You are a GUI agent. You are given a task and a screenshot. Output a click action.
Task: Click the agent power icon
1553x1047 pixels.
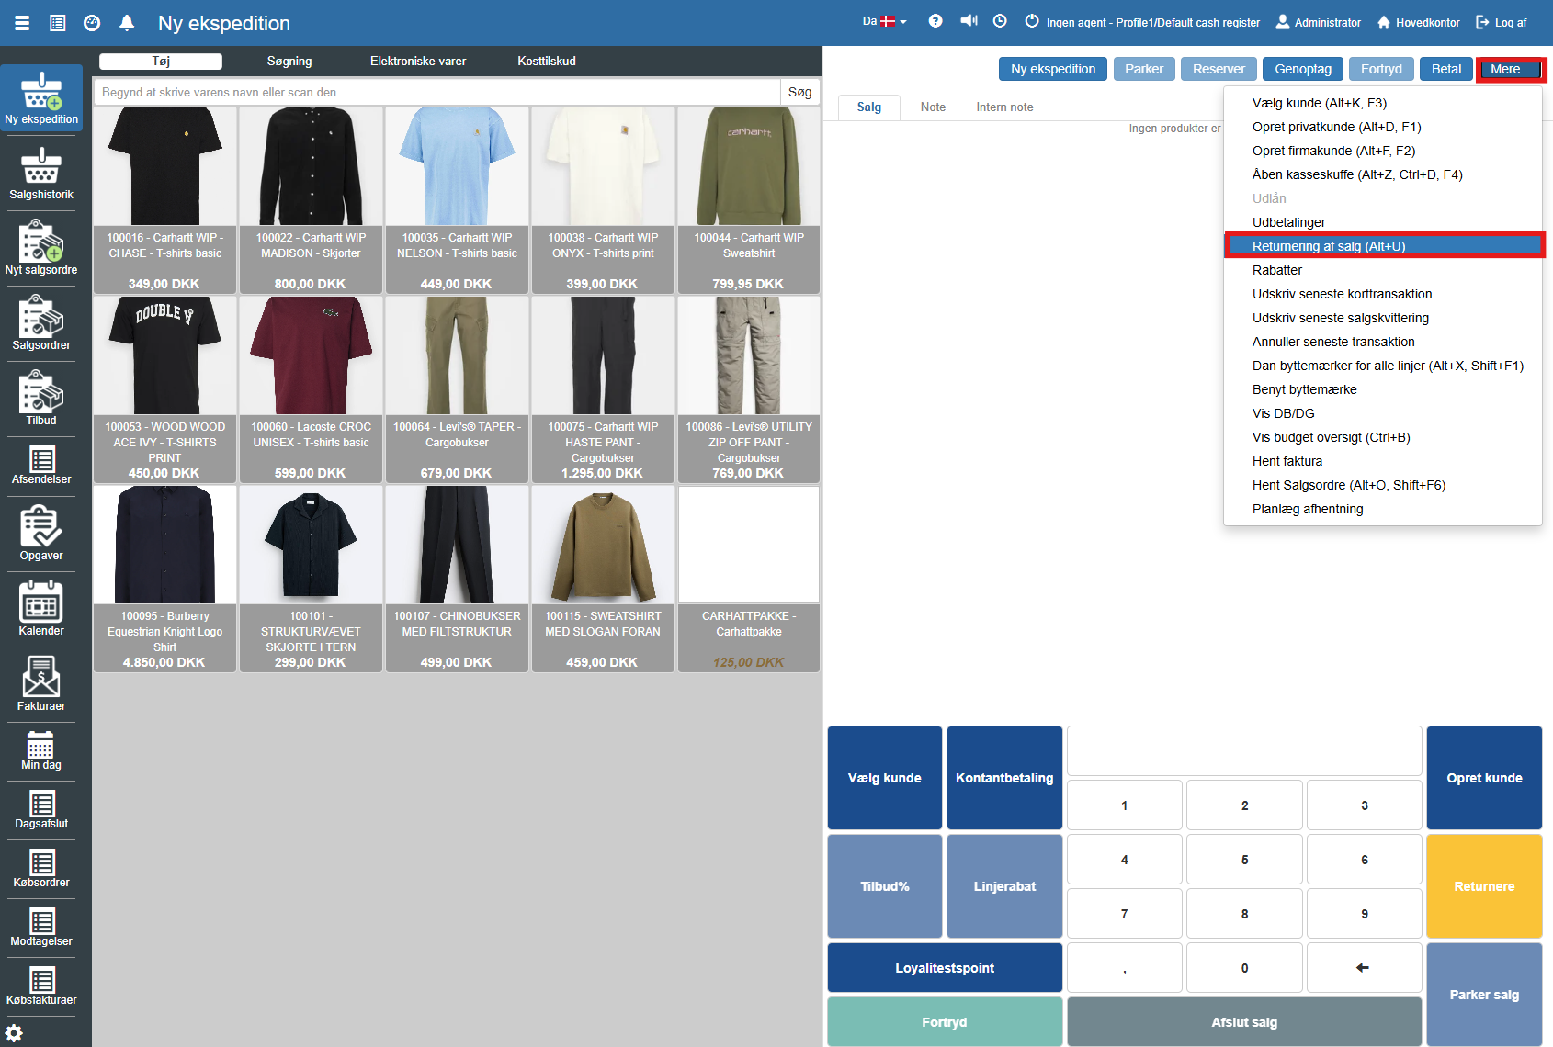pyautogui.click(x=1032, y=21)
